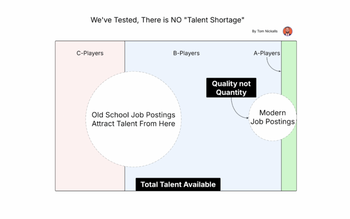Viewport: 350px width, 219px height.
Task: Click the black "Quality not Quantity" label
Action: pyautogui.click(x=231, y=88)
